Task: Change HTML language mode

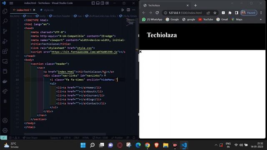Action: pos(86,138)
